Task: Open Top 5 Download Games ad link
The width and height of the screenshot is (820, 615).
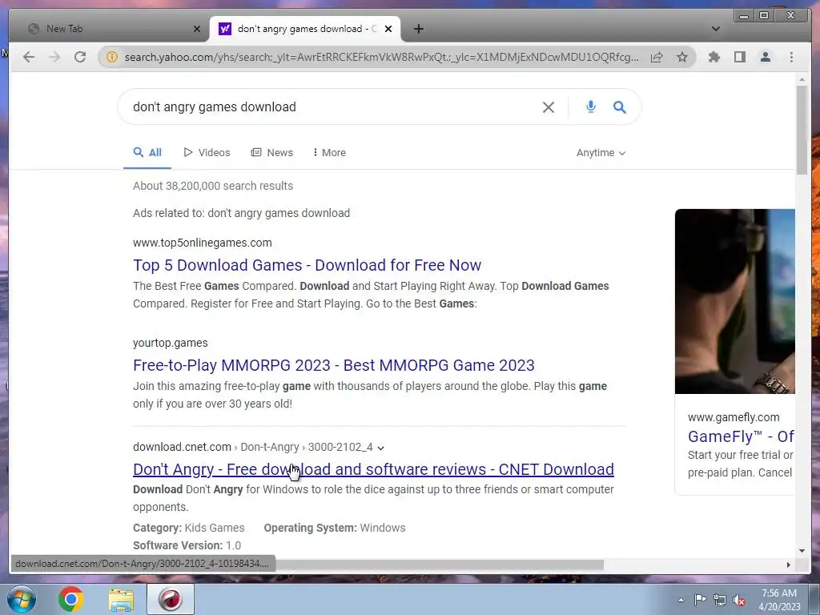Action: pos(307,265)
